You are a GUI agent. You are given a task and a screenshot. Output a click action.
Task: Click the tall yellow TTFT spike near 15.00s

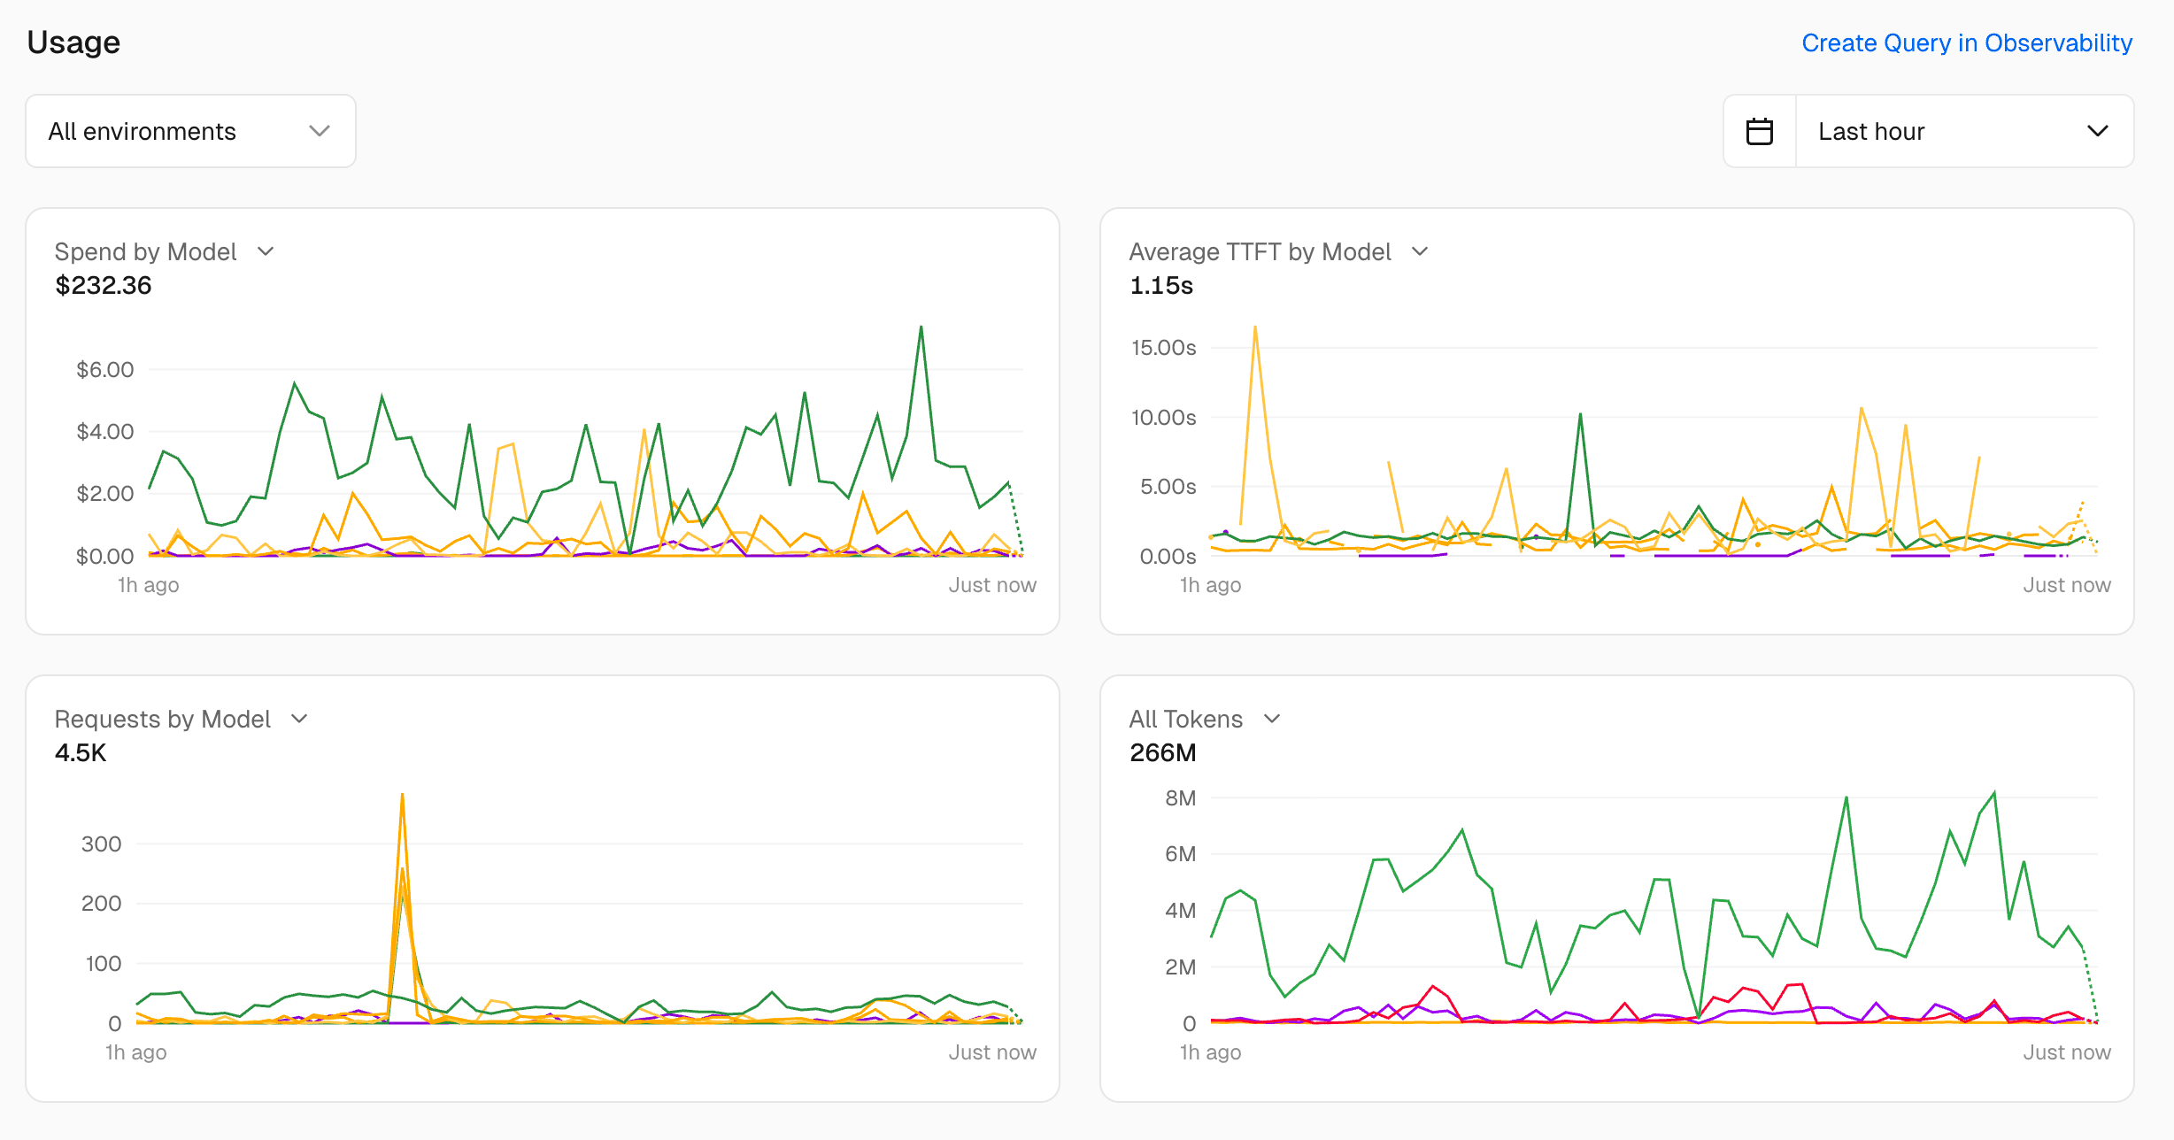tap(1255, 328)
